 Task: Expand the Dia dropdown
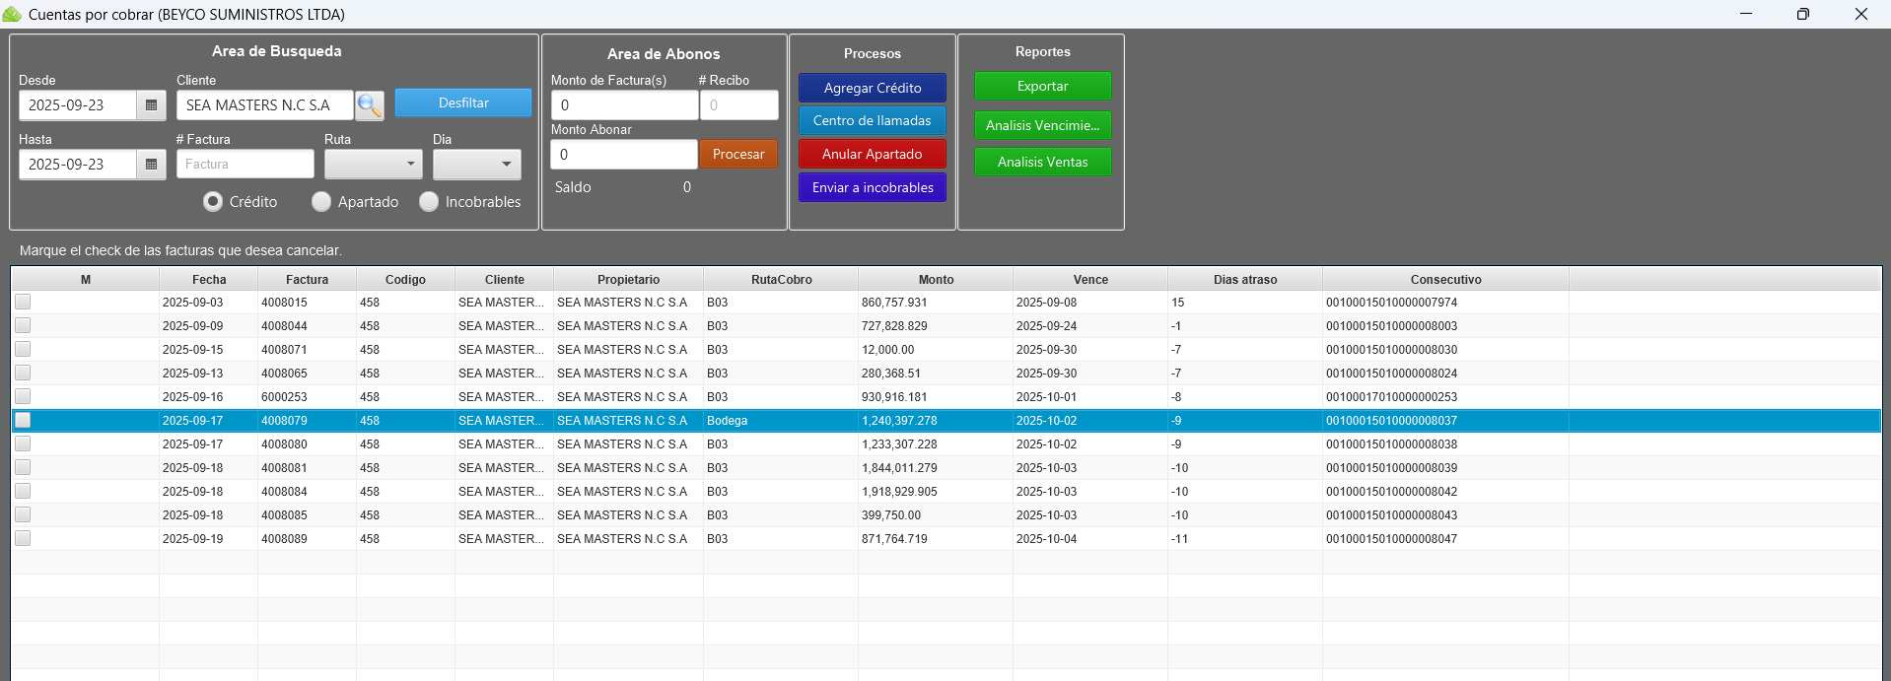pyautogui.click(x=477, y=165)
